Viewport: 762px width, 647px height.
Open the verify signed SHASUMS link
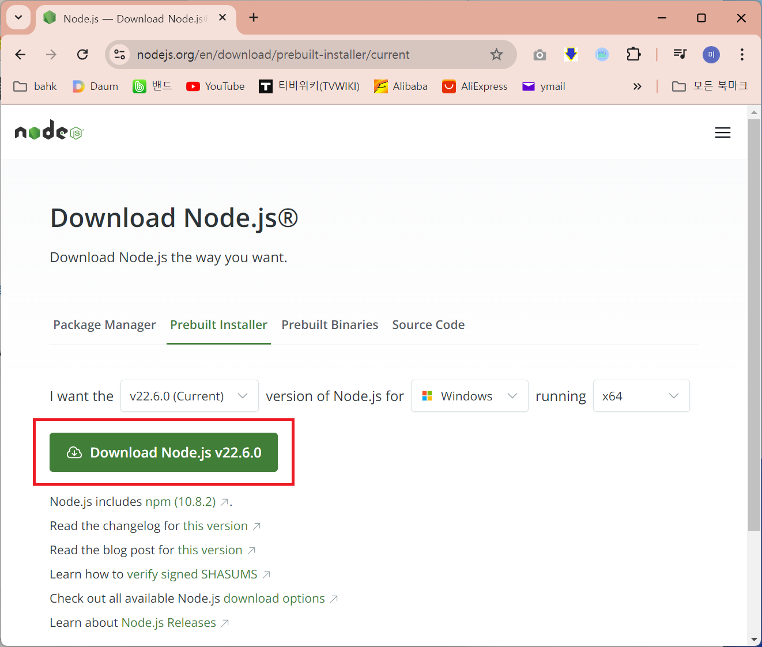[x=192, y=574]
